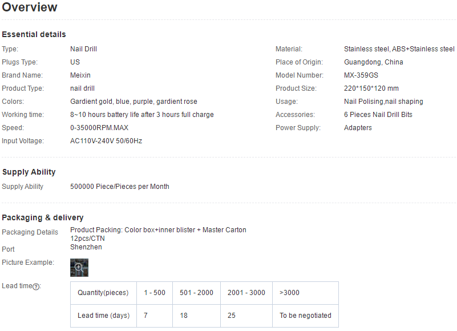This screenshot has height=331, width=457.
Task: Open the Picture Example thumbnail image
Action: pos(79,268)
